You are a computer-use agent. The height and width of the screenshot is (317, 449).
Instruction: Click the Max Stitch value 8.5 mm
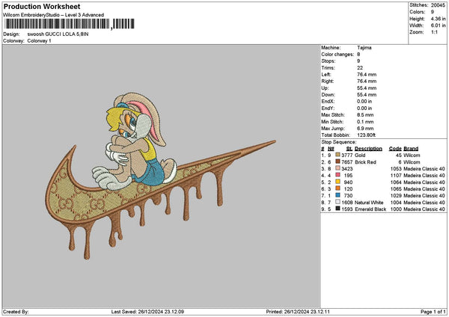pyautogui.click(x=365, y=115)
